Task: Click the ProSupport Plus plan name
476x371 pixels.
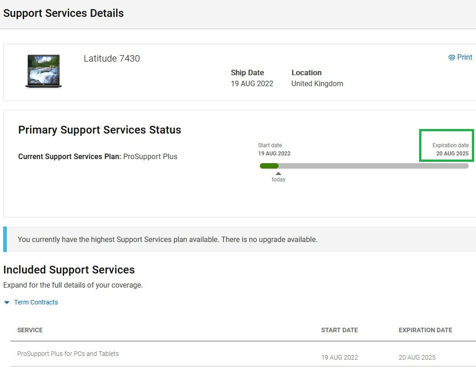Action: click(150, 157)
